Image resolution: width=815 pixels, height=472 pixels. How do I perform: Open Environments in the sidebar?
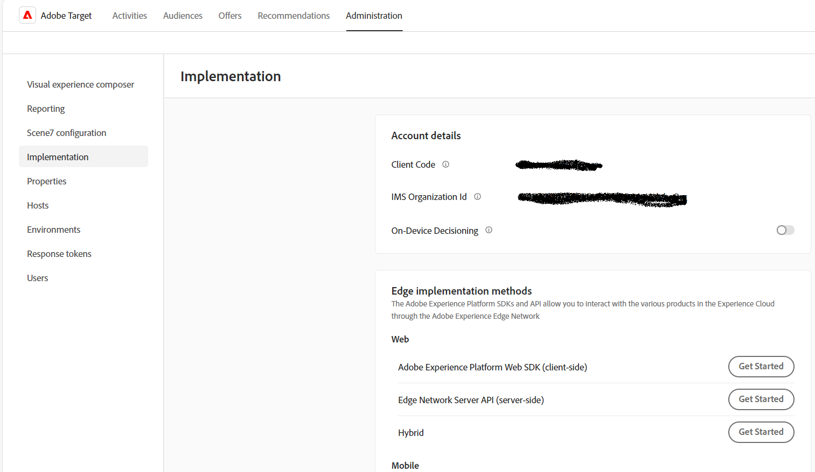point(83,230)
